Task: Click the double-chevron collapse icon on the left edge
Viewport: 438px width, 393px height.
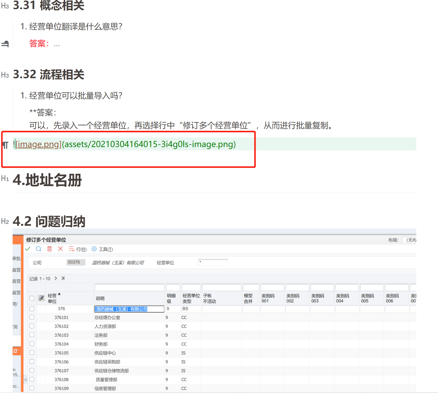Action: tap(26, 379)
